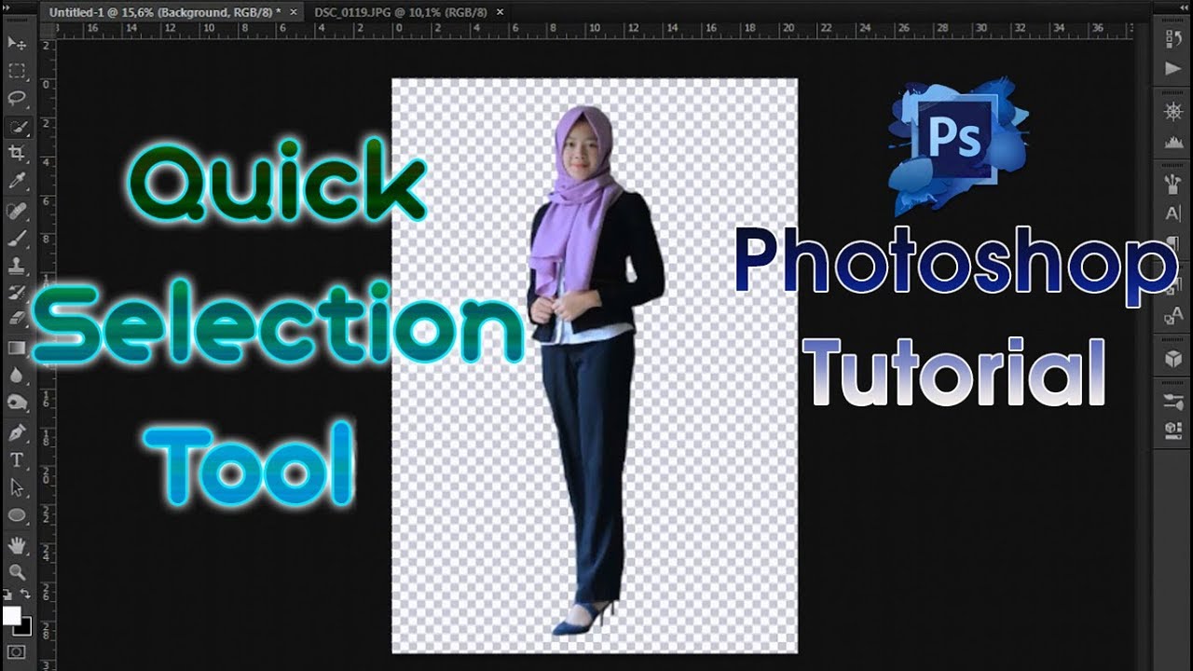1193x671 pixels.
Task: Open the Histogram panel icon
Action: click(1173, 143)
